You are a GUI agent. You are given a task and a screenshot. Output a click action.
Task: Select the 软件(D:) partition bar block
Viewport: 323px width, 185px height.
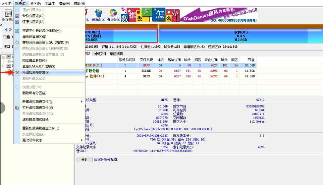[x=241, y=36]
